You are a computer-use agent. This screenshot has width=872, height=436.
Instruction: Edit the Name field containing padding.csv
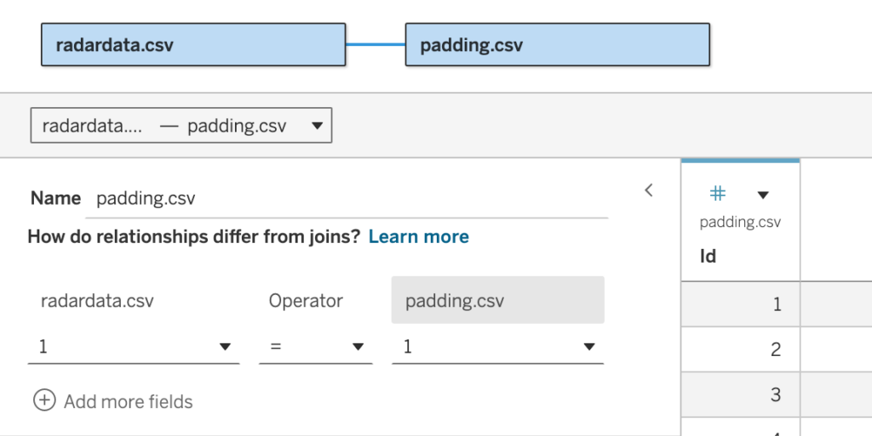pos(351,199)
